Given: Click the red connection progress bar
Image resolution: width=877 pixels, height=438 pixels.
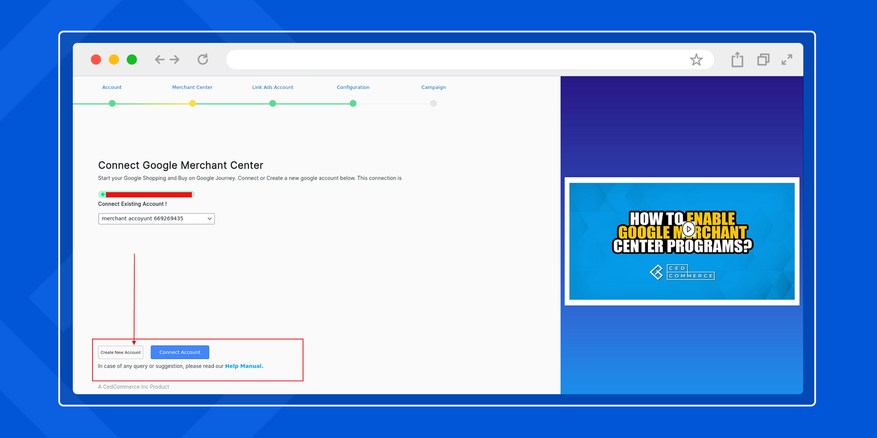Looking at the screenshot, I should coord(149,194).
